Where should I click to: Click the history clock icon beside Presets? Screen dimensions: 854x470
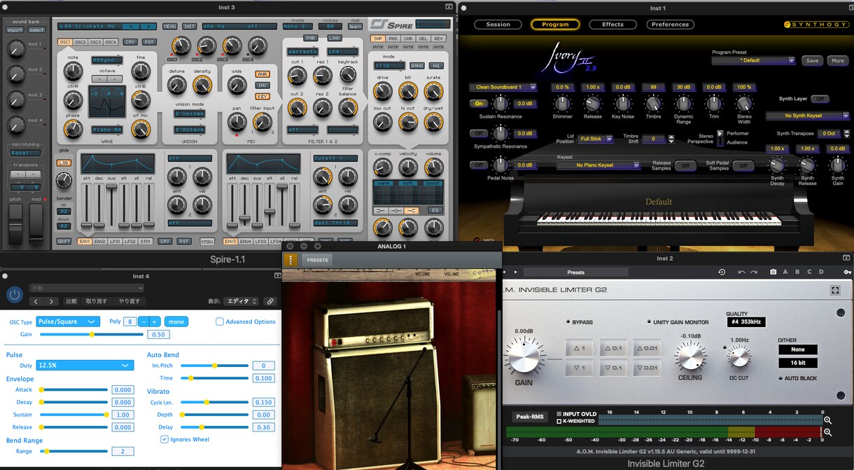pyautogui.click(x=722, y=272)
